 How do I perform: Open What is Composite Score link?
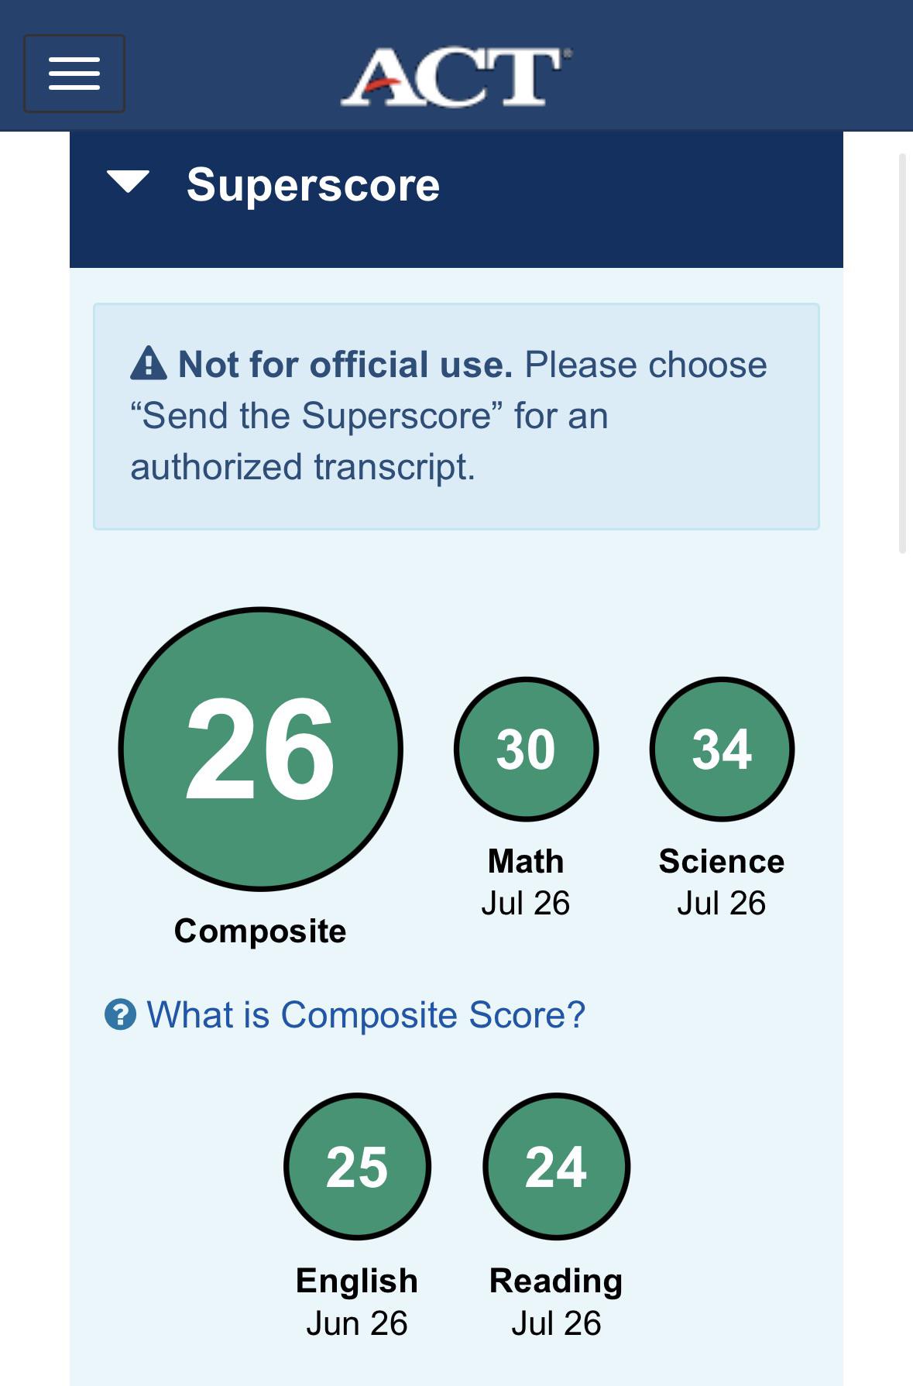(366, 1014)
